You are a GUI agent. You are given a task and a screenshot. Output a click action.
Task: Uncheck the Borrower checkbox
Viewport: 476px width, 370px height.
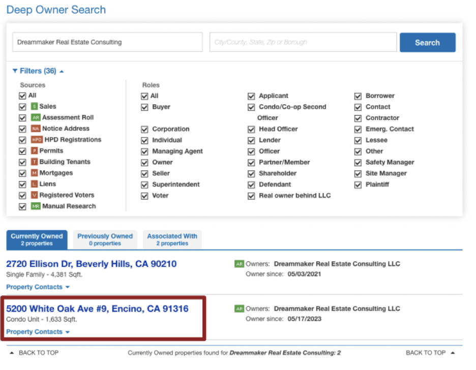tap(358, 97)
